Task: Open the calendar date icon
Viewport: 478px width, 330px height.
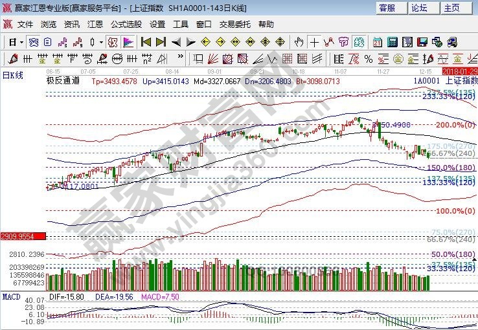Action: (377, 42)
